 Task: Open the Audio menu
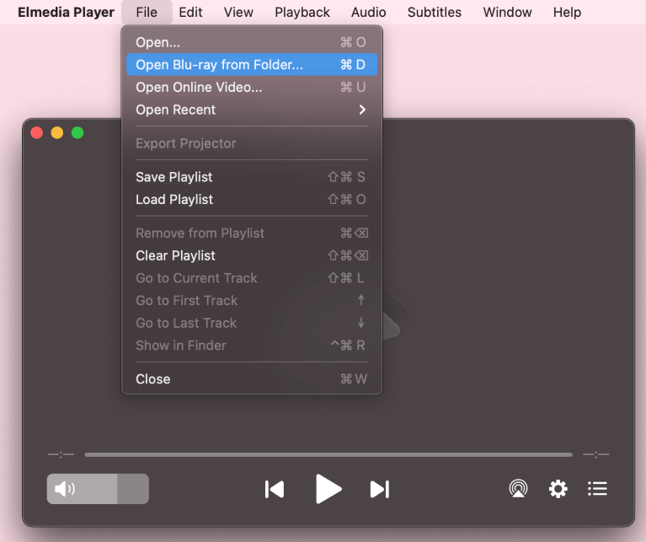pos(368,12)
